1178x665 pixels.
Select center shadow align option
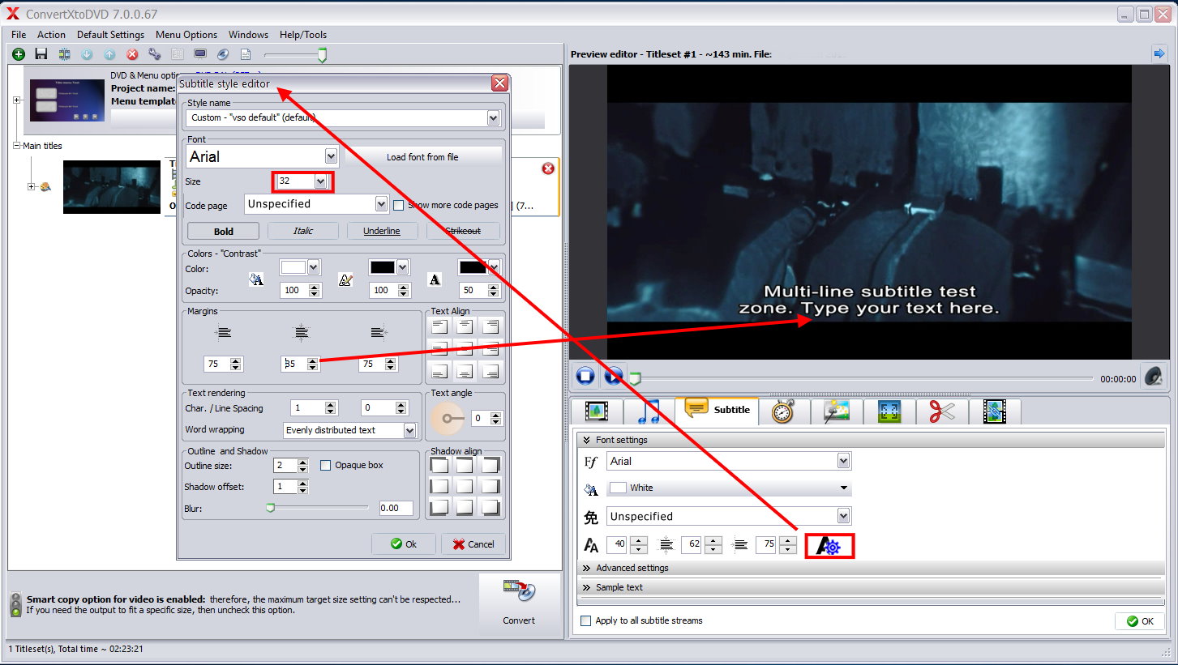point(464,486)
